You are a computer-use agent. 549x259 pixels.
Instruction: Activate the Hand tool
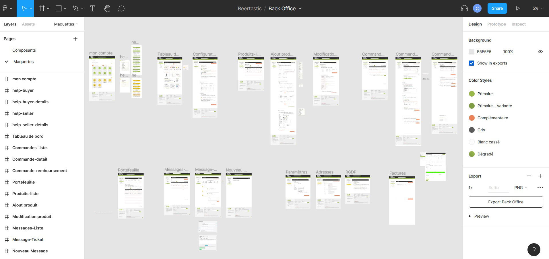tap(107, 8)
